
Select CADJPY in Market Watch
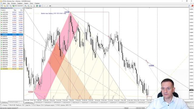click(12, 25)
